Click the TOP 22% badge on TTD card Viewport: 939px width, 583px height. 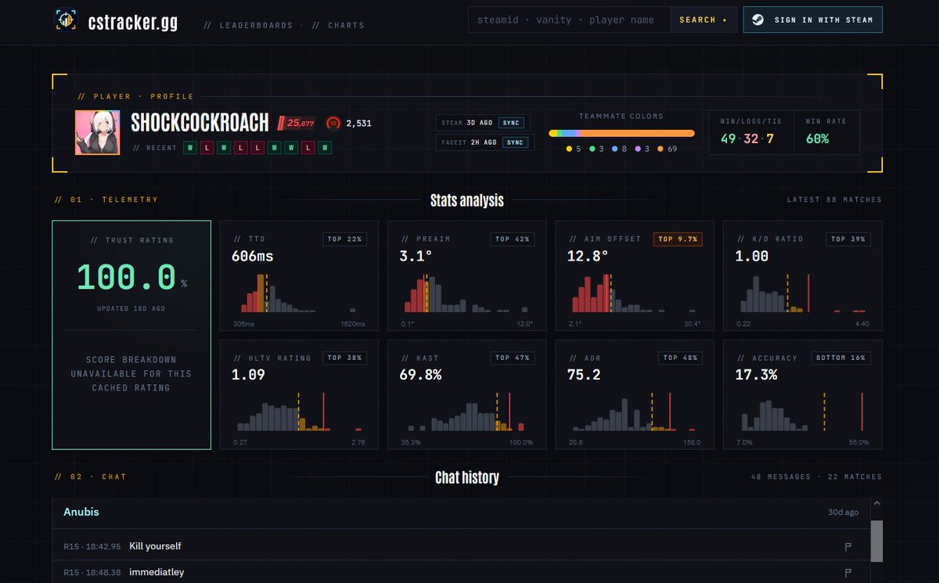(x=345, y=239)
